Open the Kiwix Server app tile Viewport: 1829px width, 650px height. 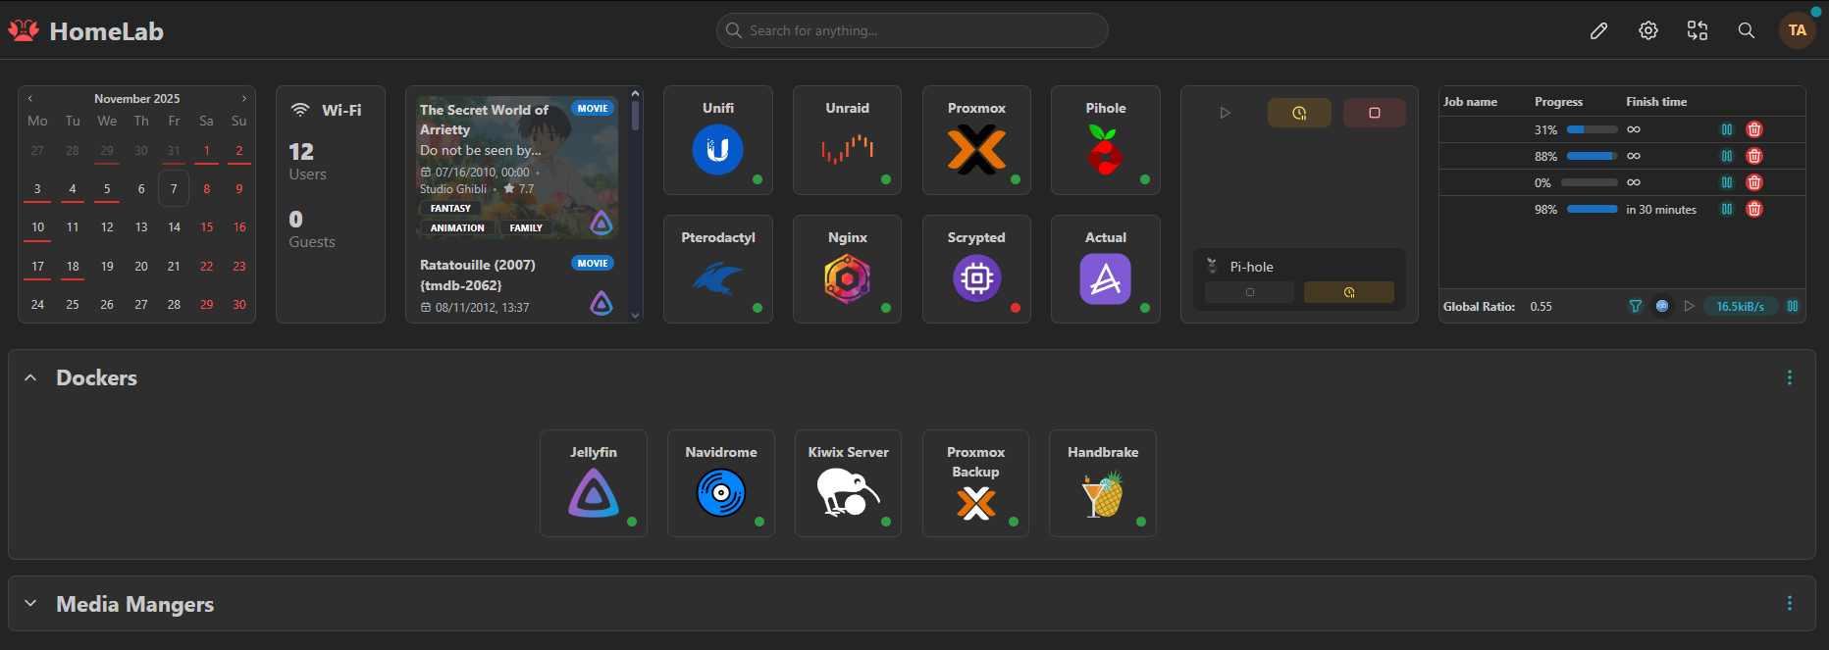click(848, 483)
